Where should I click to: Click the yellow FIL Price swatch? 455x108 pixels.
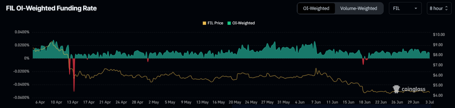[204, 23]
